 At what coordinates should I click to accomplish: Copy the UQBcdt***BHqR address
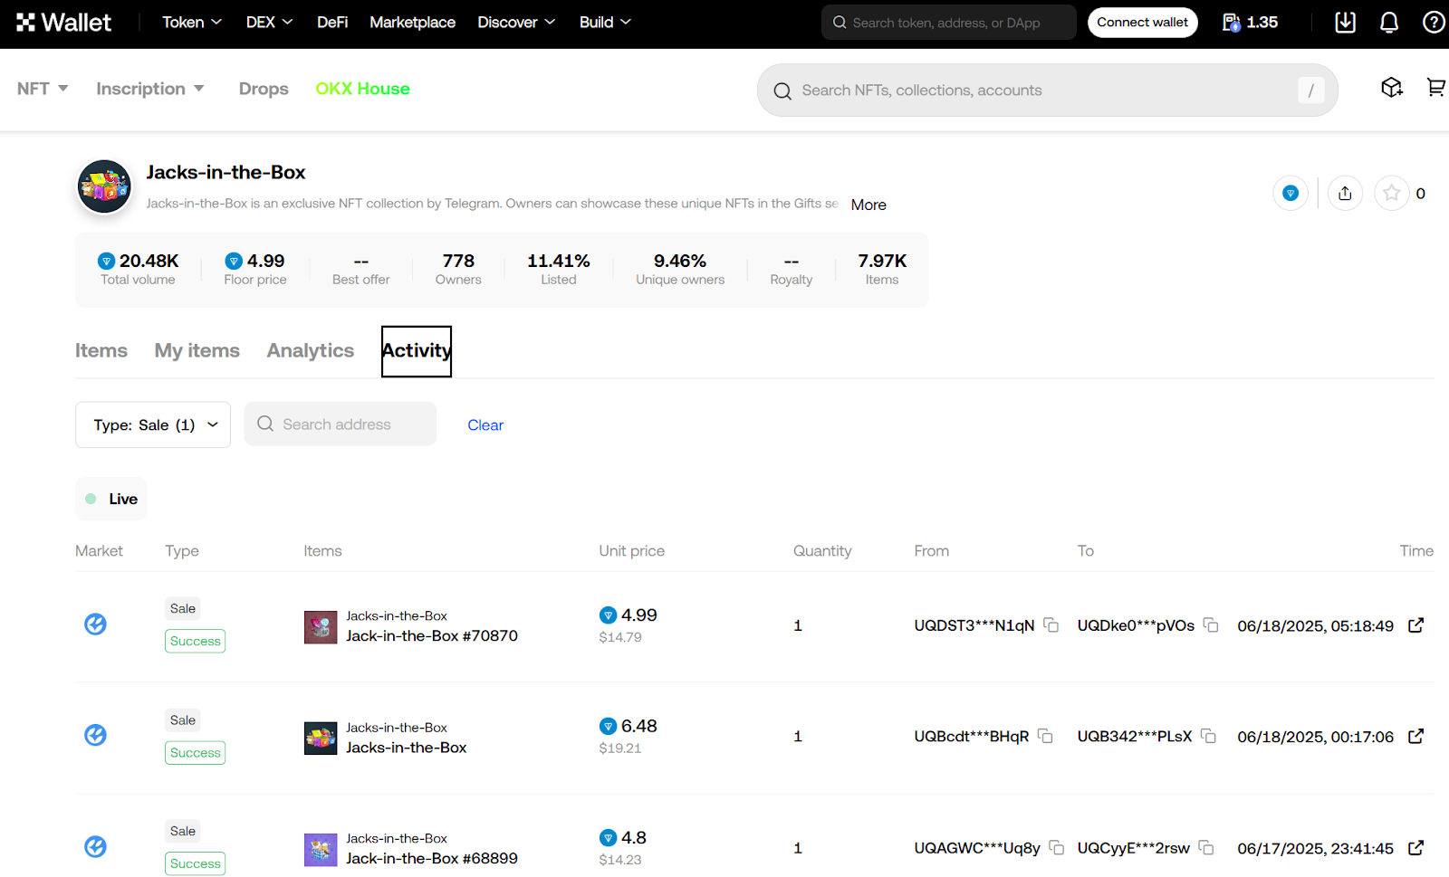pyautogui.click(x=1045, y=736)
